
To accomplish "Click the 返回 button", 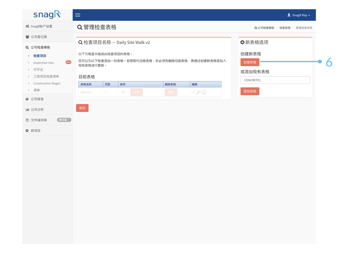I will [82, 108].
